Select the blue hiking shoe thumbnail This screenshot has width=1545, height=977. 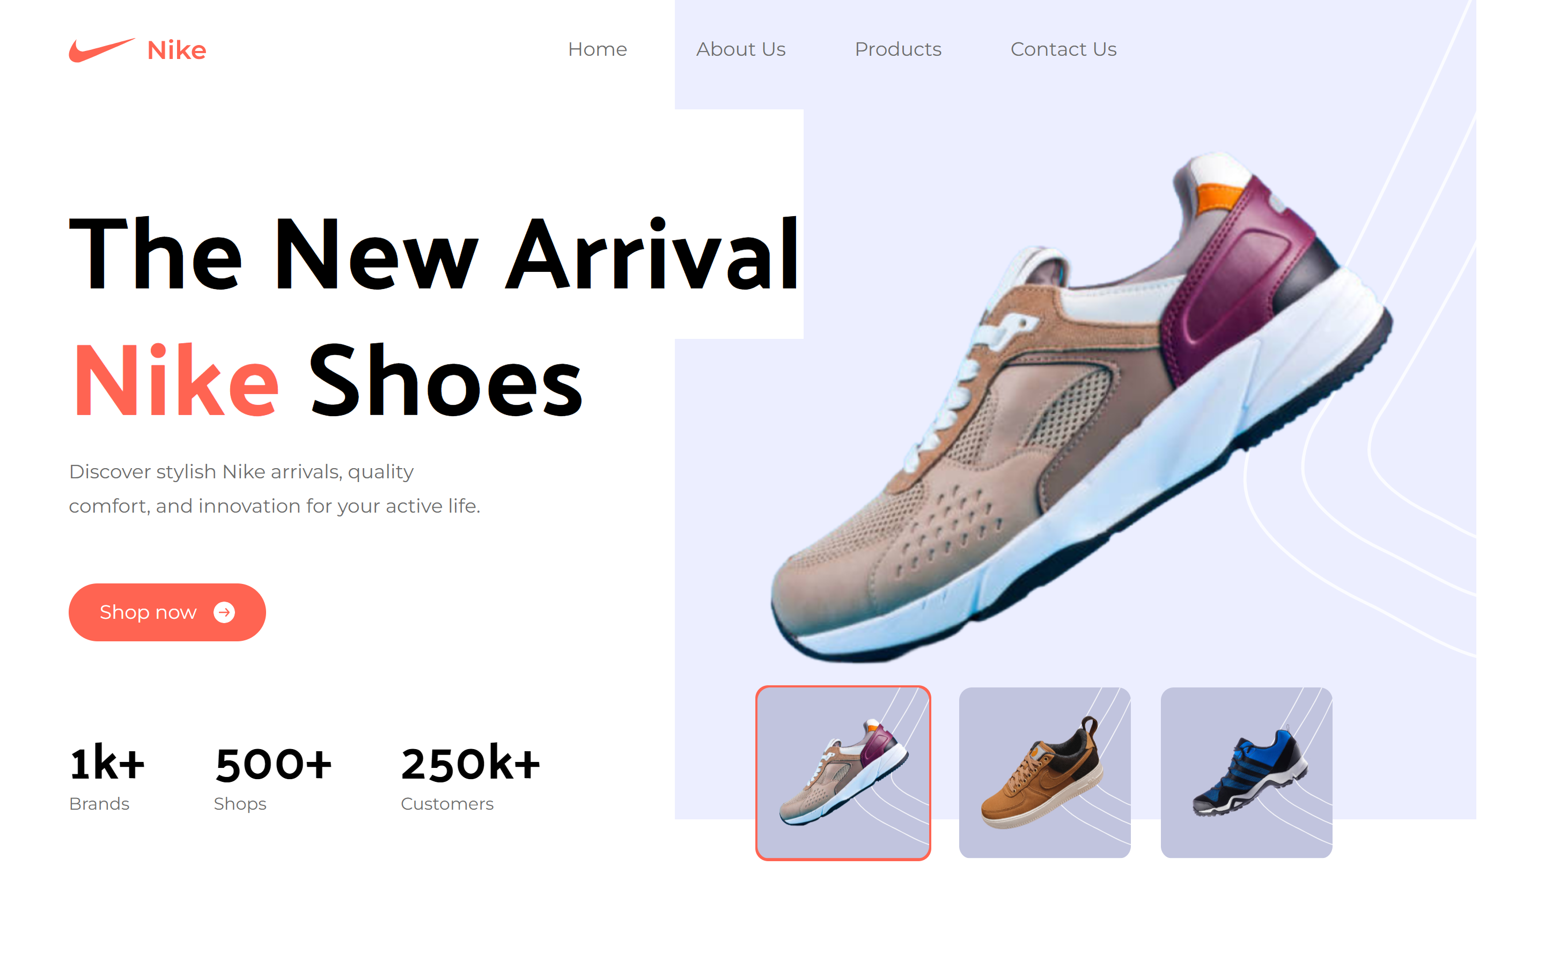click(1246, 773)
